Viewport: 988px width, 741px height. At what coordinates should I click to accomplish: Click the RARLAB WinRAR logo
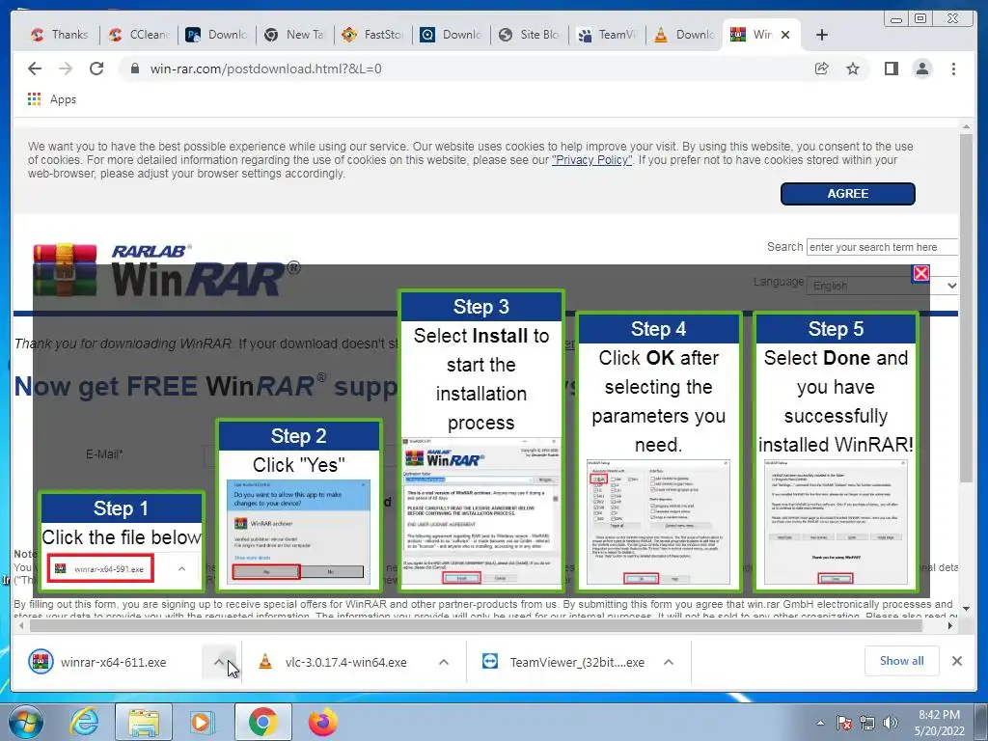[x=166, y=270]
